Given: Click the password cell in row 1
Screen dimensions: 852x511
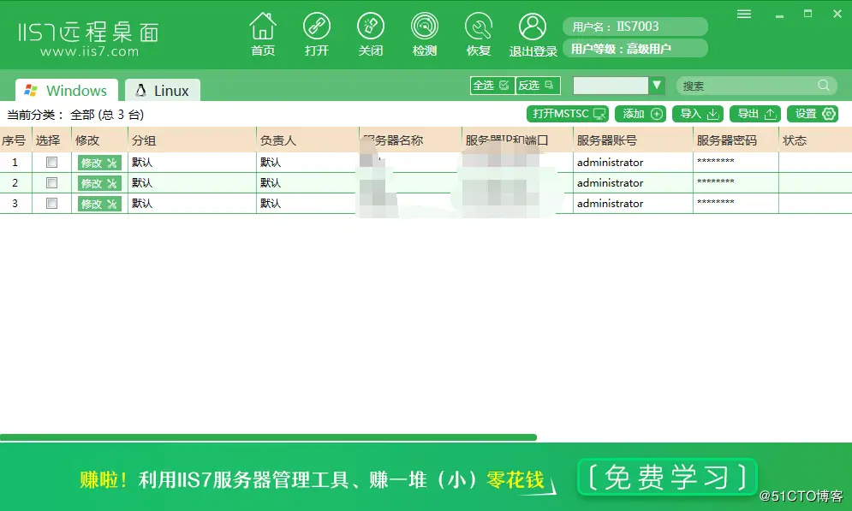Looking at the screenshot, I should tap(736, 163).
